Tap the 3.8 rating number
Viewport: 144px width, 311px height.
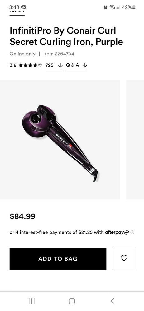[13, 65]
